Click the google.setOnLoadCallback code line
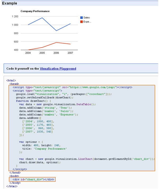 (45, 98)
